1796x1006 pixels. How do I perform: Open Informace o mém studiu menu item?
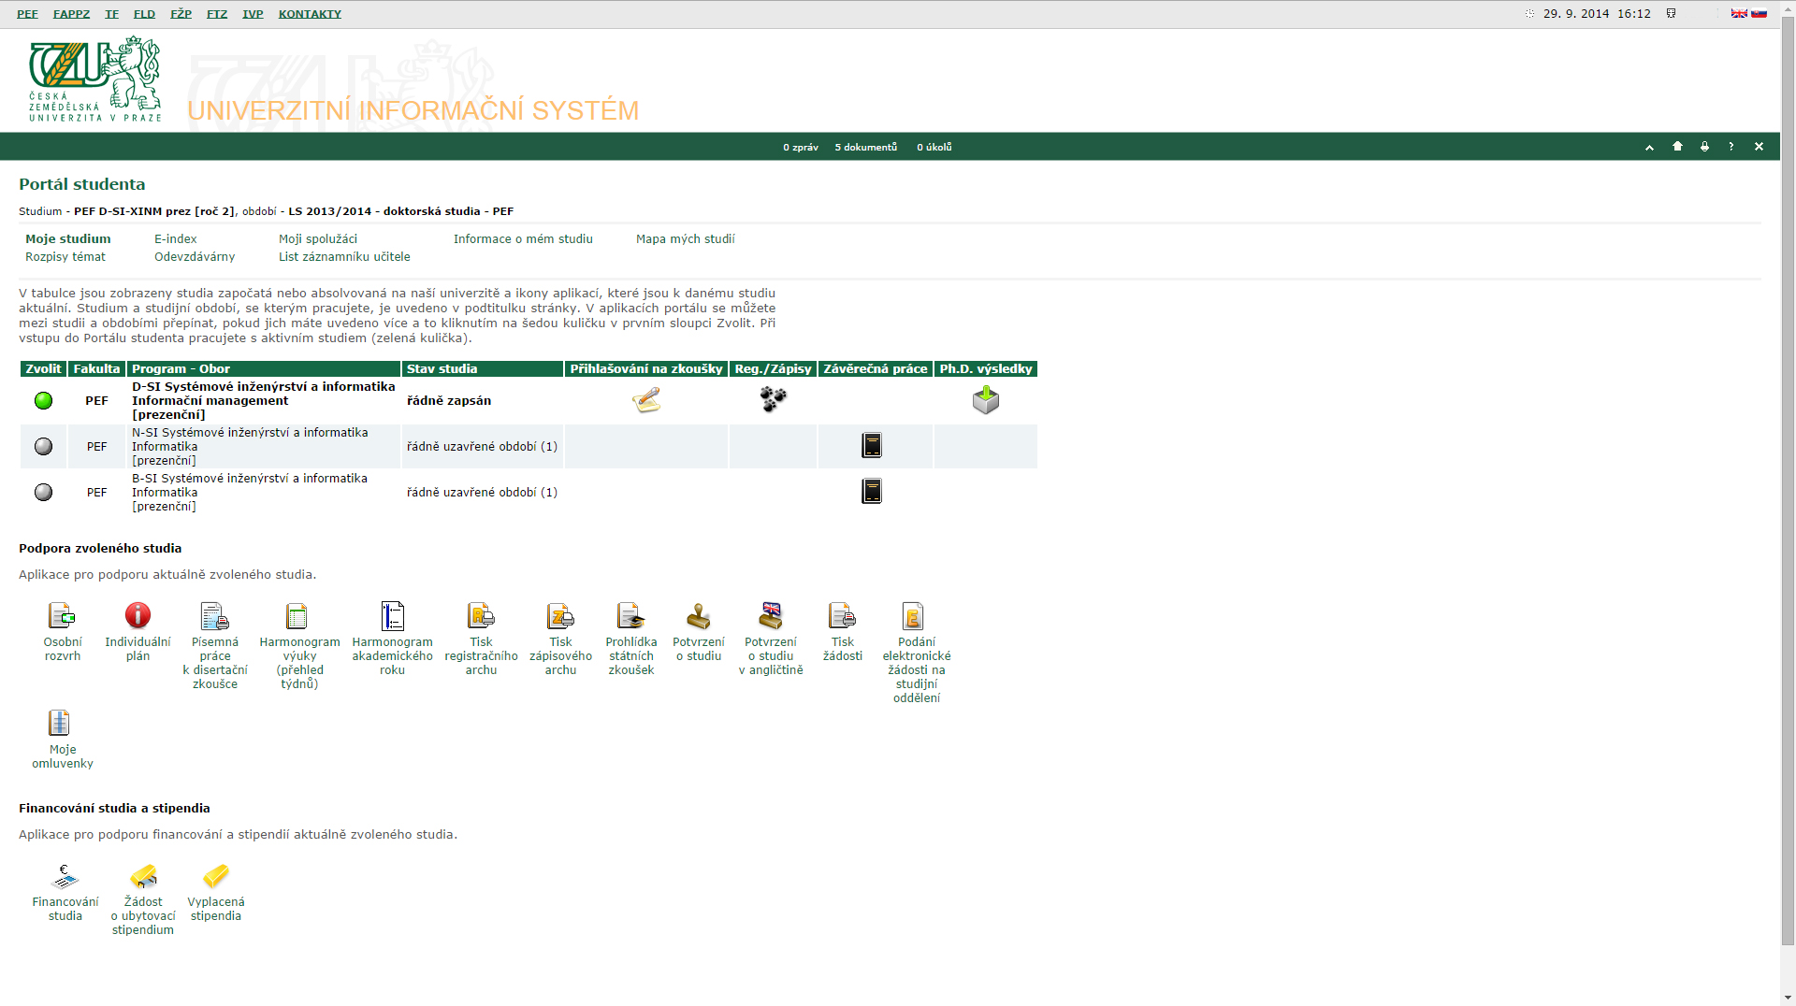pos(523,239)
